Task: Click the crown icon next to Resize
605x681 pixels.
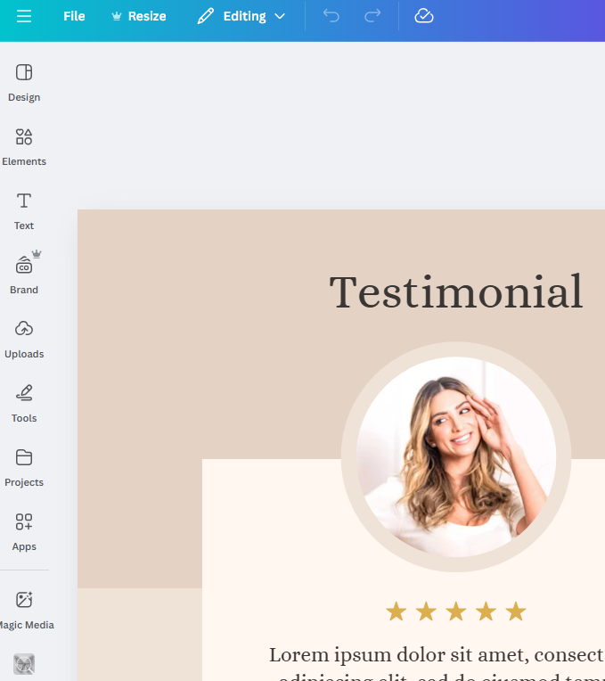Action: (x=117, y=17)
